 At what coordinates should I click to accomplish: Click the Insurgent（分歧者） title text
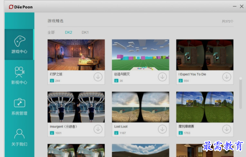(x=63, y=126)
